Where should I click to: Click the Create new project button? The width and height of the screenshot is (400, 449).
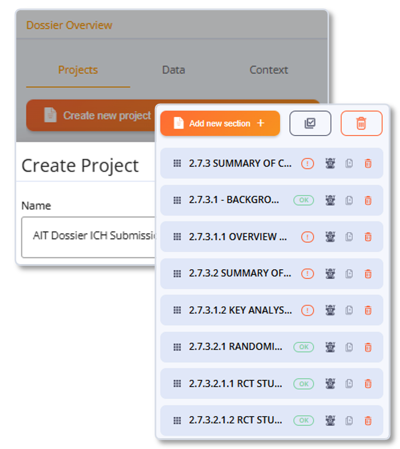(x=94, y=115)
